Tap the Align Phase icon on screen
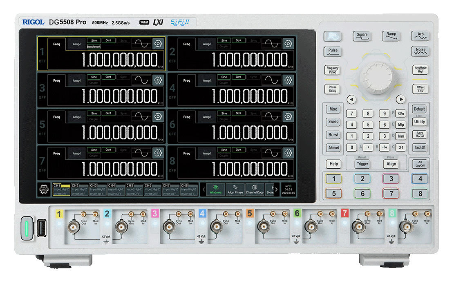Viewport: 454px width, 281px height. (x=235, y=190)
